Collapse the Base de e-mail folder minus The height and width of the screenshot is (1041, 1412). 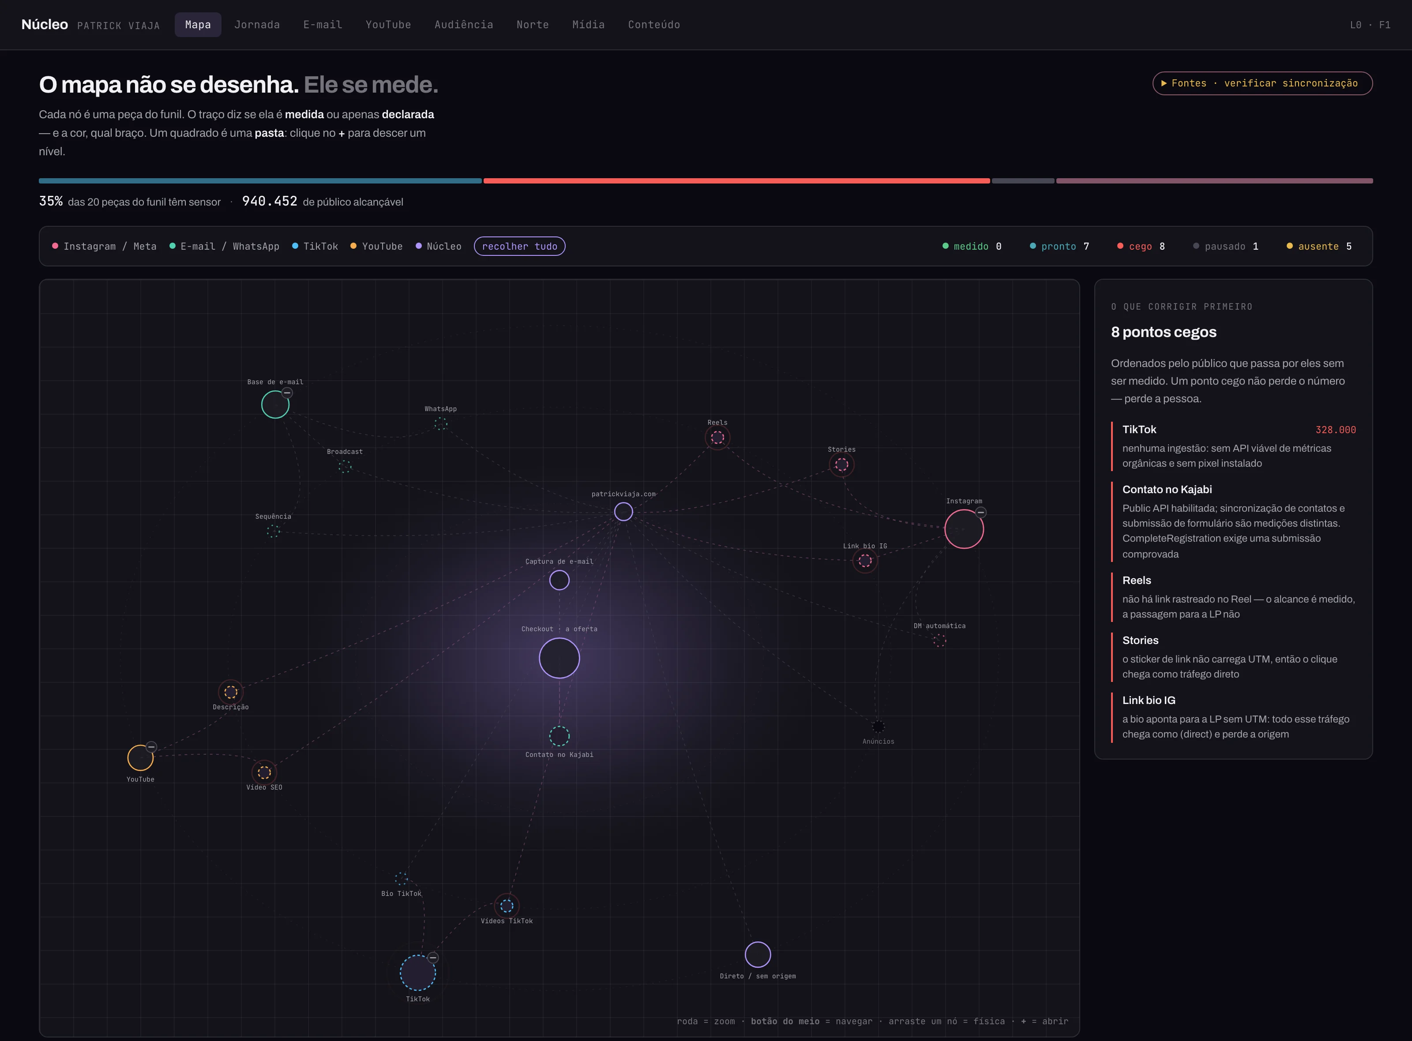point(287,393)
